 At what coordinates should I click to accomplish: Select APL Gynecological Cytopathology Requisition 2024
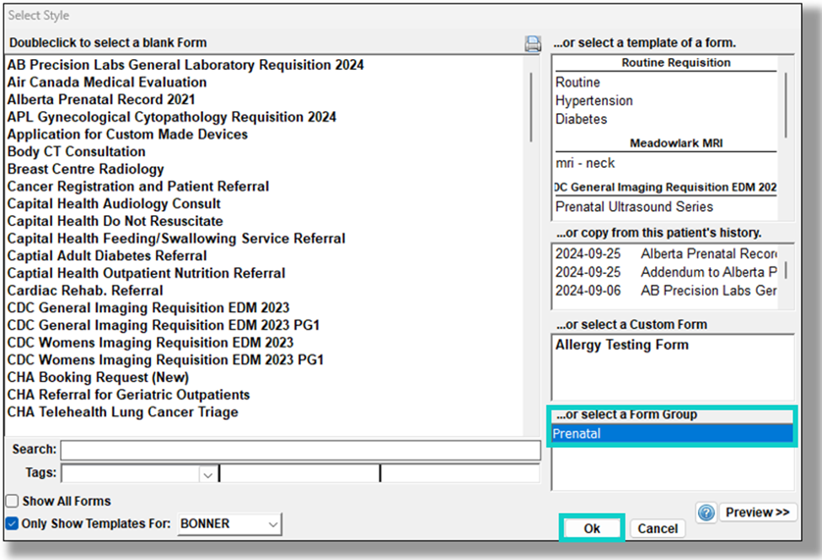172,117
